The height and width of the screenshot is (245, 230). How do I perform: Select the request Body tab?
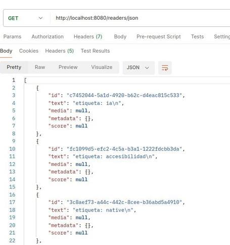point(120,36)
